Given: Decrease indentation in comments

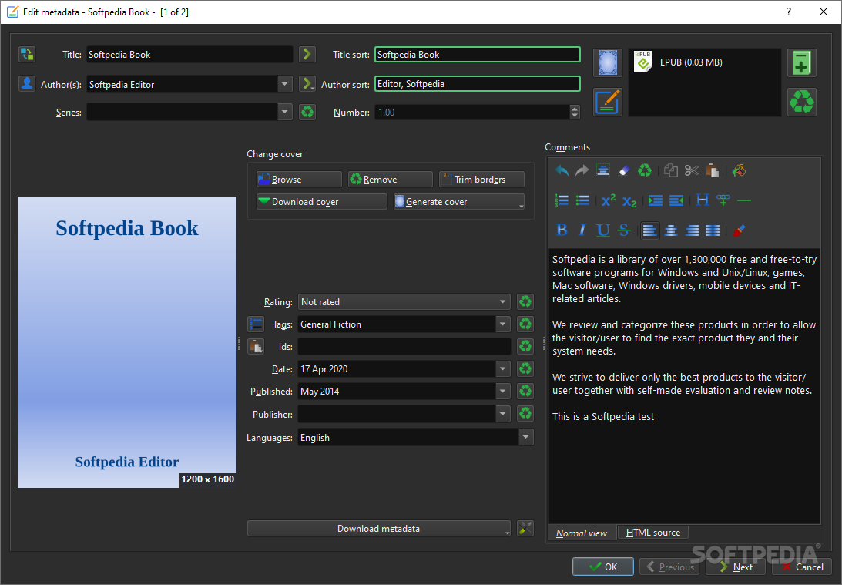Looking at the screenshot, I should tap(676, 200).
